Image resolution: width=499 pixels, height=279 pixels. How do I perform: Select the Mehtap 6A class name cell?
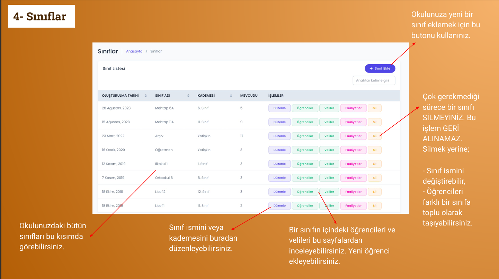pos(164,108)
